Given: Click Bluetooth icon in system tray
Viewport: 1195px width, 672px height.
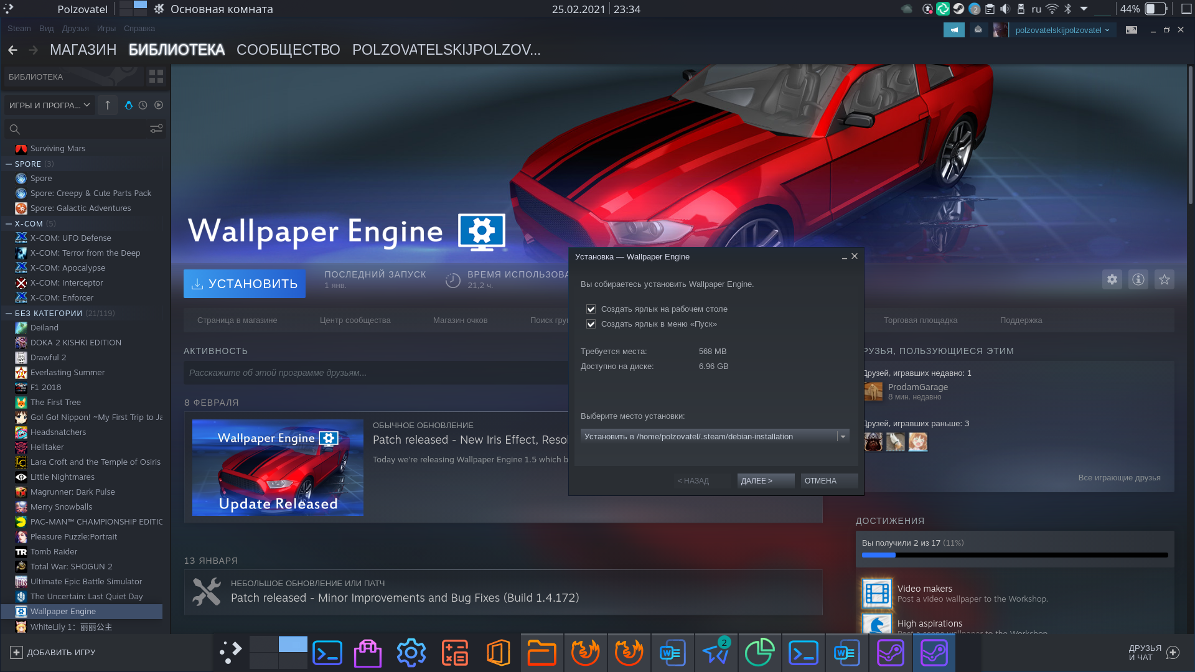Looking at the screenshot, I should tap(1067, 9).
